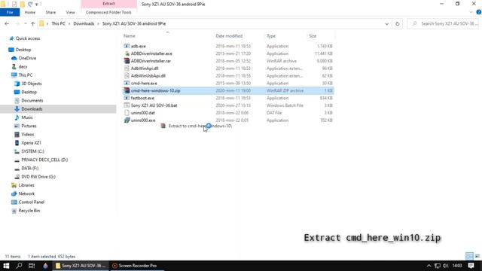This screenshot has width=482, height=271.
Task: Open Videos folder in navigation pane
Action: pos(27,134)
